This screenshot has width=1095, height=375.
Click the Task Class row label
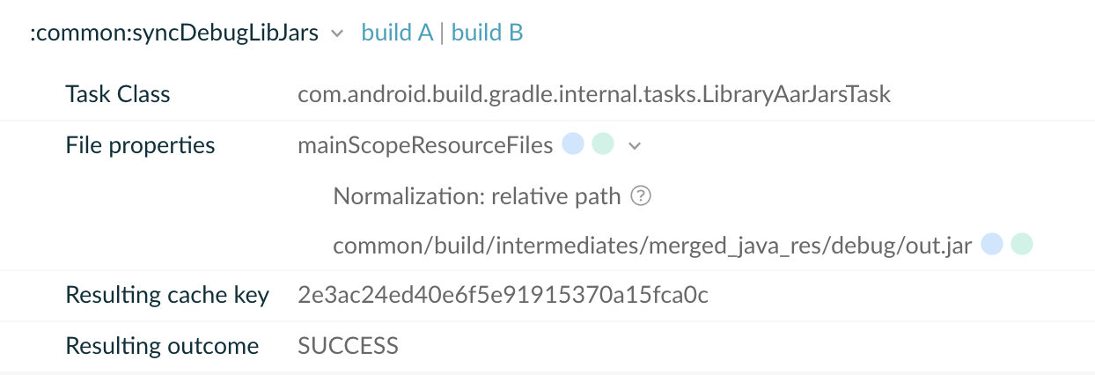[118, 94]
